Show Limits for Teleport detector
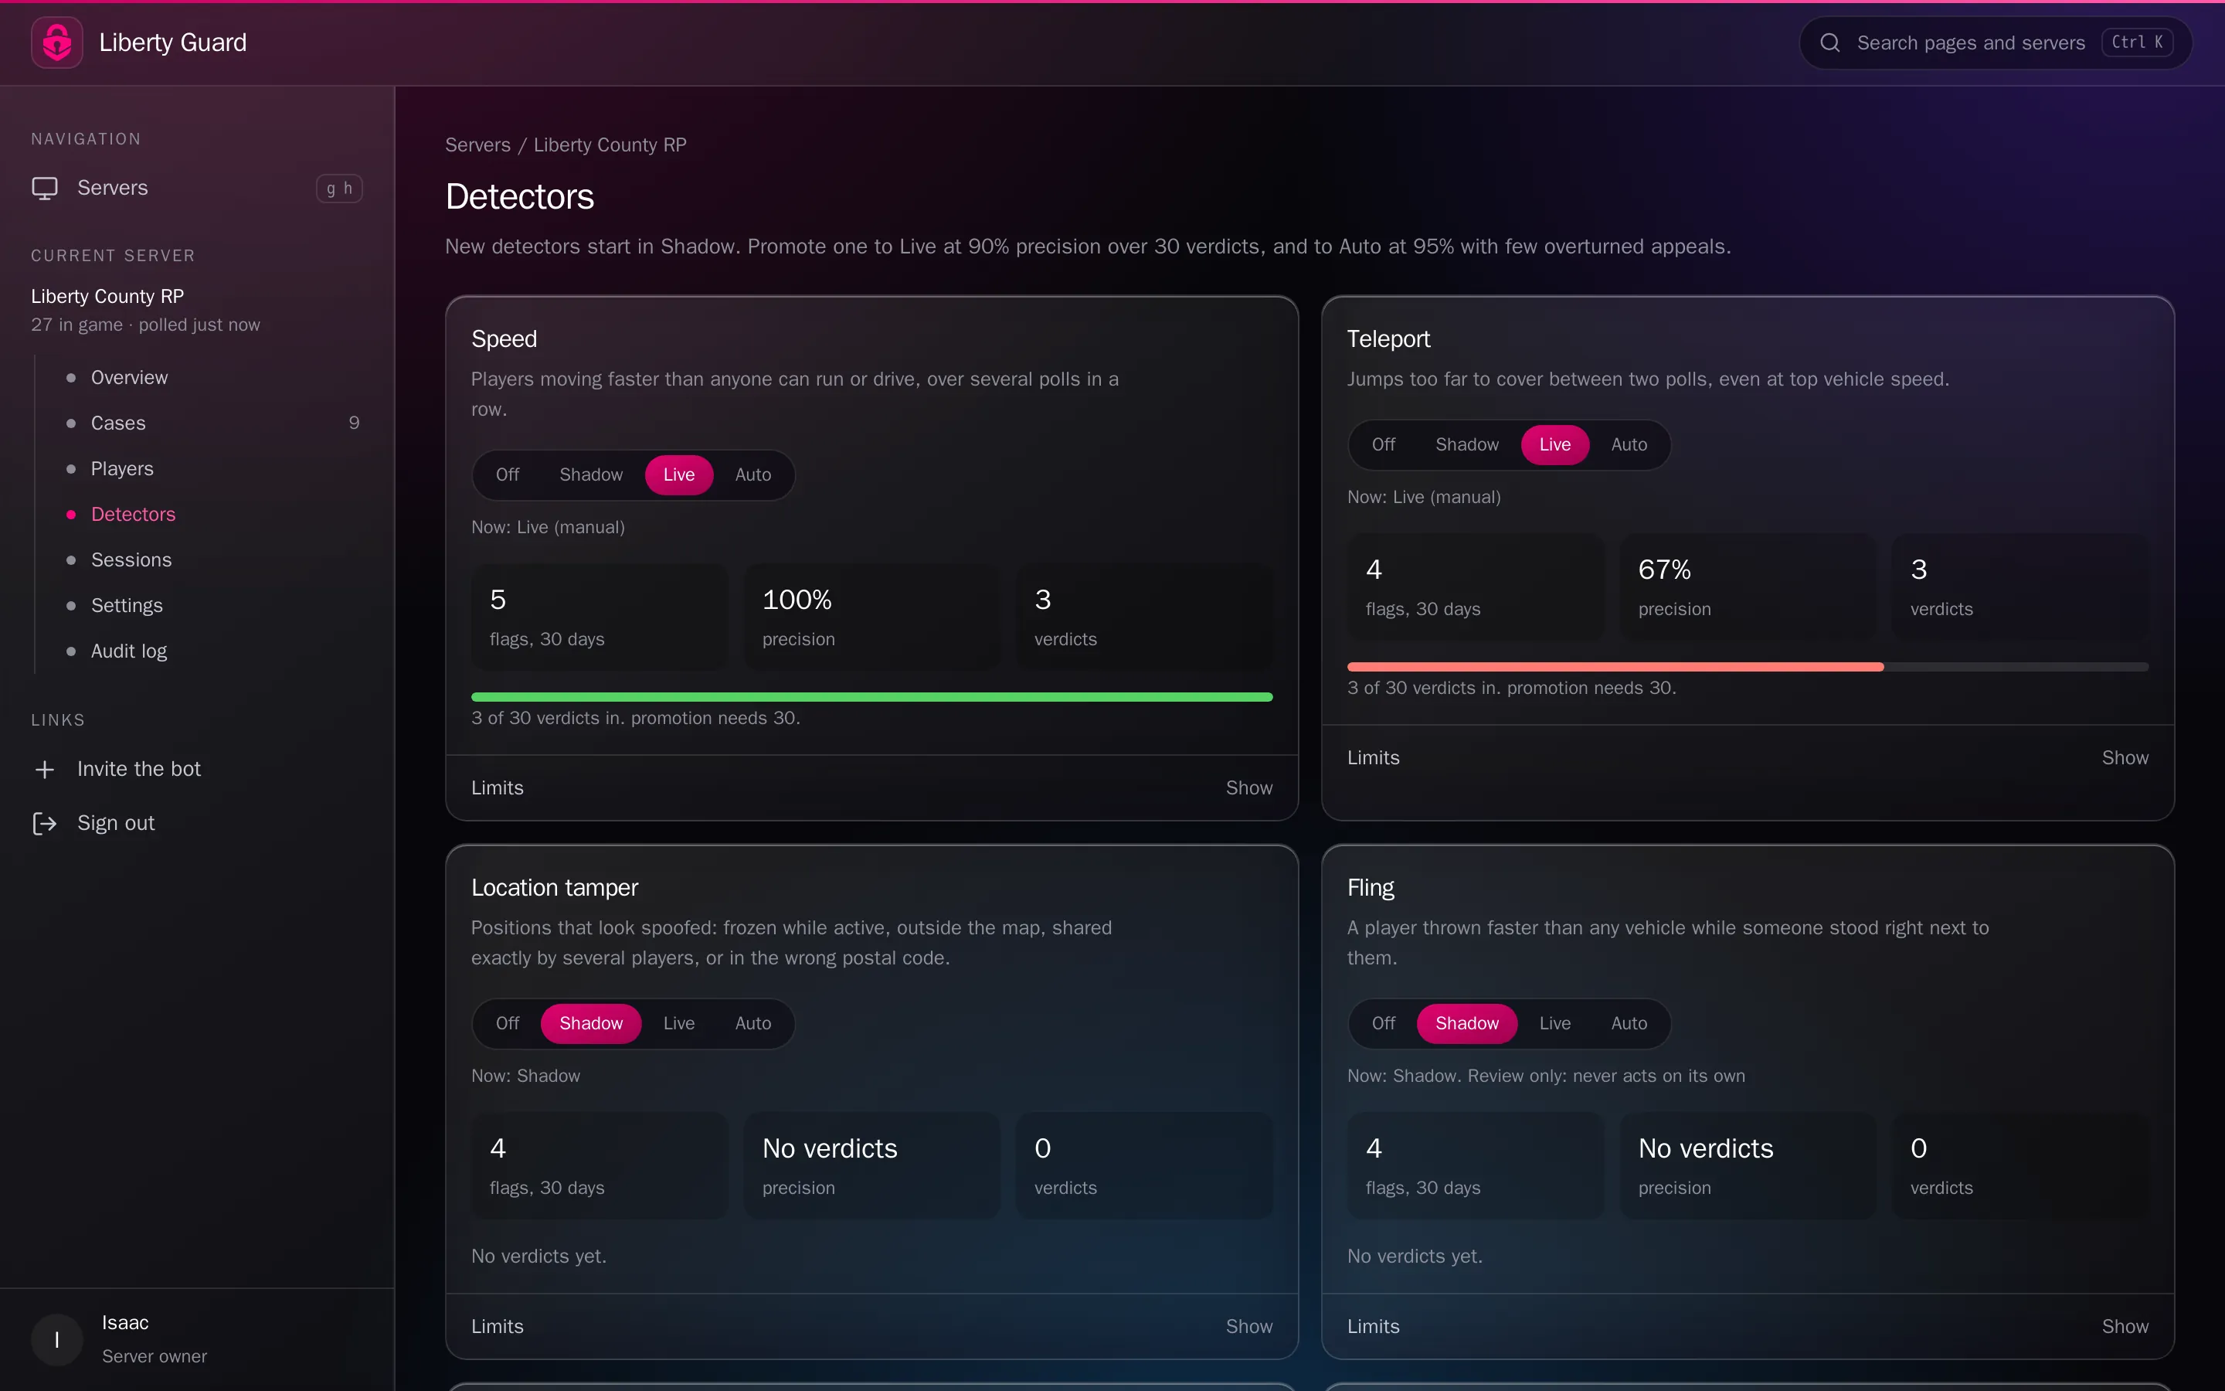The width and height of the screenshot is (2225, 1391). pyautogui.click(x=2125, y=757)
